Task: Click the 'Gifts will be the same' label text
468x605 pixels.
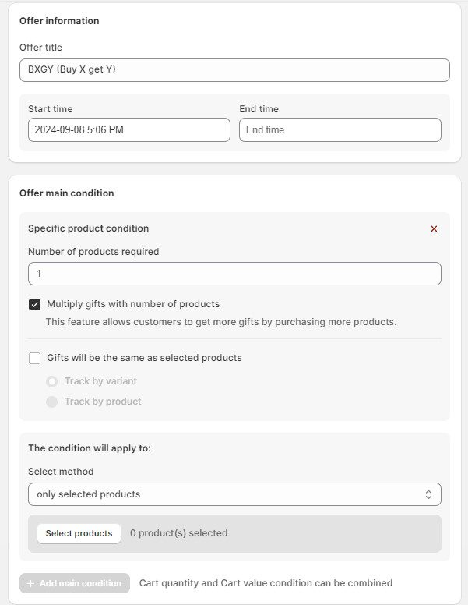Action: (144, 358)
